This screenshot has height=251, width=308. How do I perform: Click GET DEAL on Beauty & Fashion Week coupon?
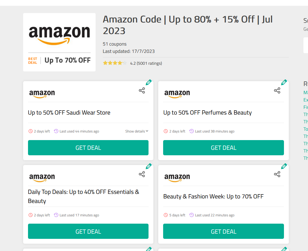coord(223,231)
